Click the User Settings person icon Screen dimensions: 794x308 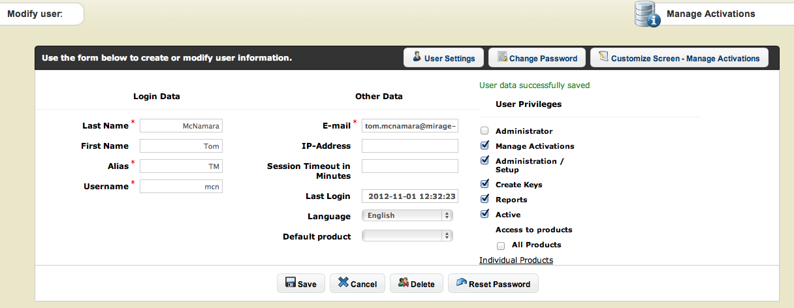pos(417,57)
